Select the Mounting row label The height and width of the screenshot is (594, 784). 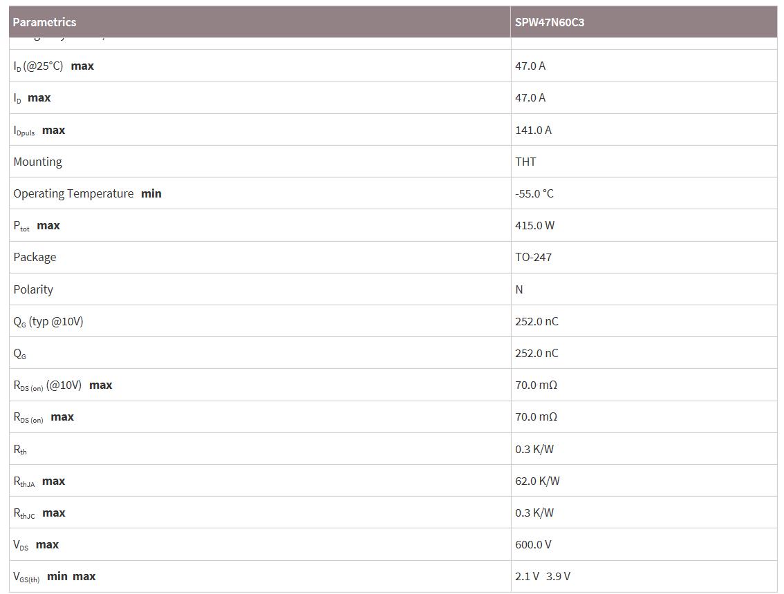37,162
